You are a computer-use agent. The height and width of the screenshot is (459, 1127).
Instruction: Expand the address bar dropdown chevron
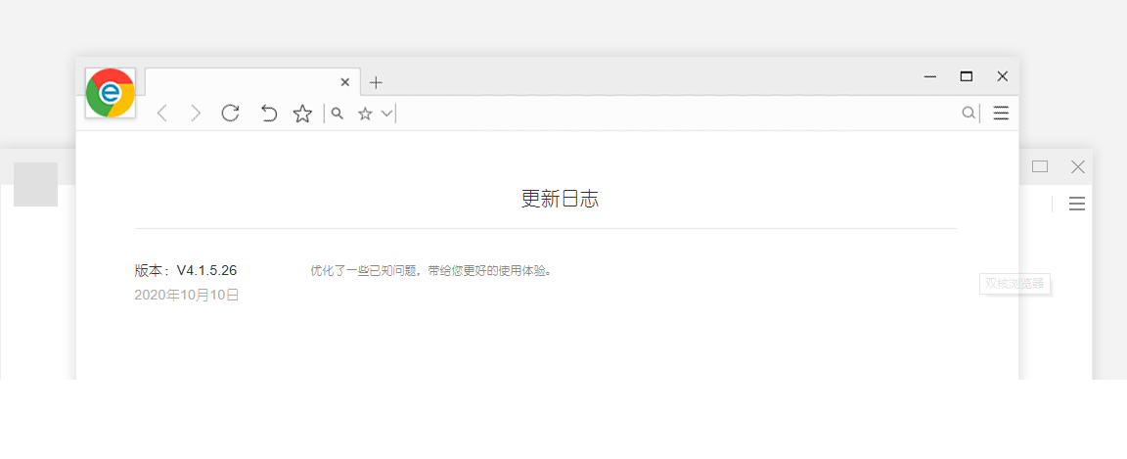pyautogui.click(x=386, y=114)
